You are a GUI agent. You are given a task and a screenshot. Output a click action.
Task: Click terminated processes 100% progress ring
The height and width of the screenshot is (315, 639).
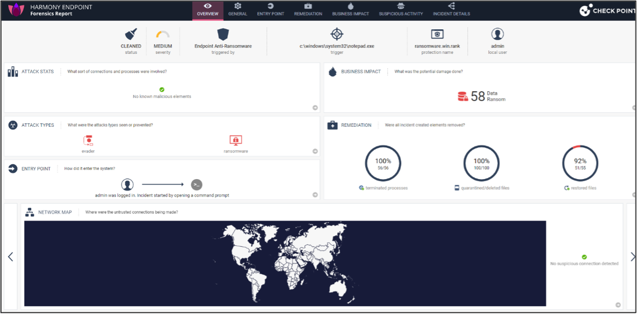[383, 164]
